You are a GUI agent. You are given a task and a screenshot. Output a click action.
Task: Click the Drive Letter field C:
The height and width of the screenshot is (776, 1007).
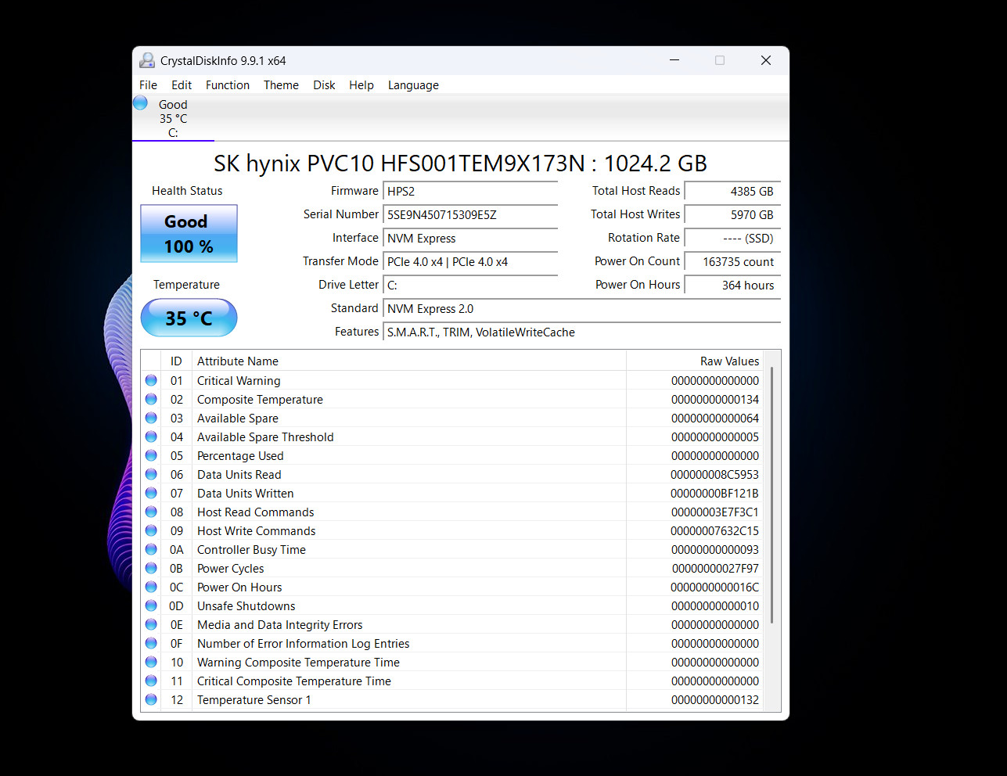(470, 286)
